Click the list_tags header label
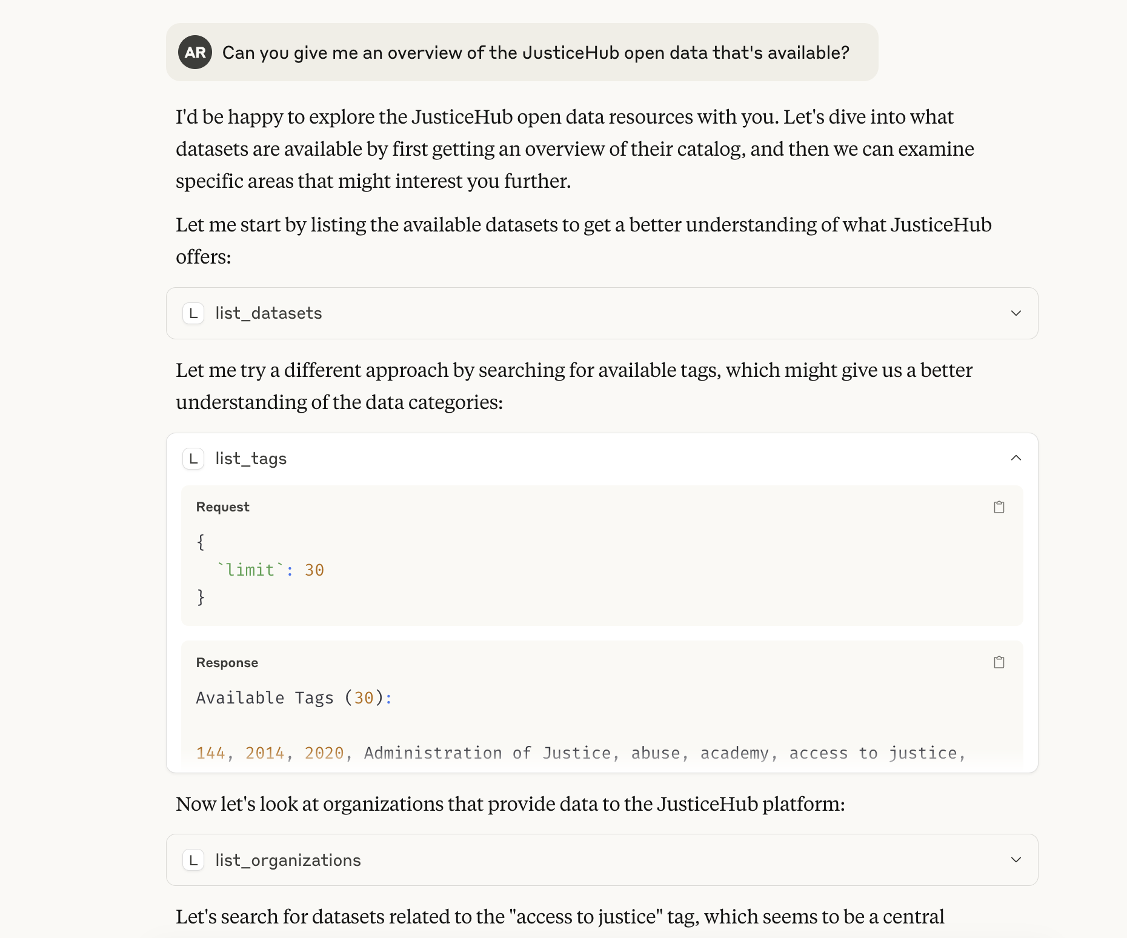 250,459
